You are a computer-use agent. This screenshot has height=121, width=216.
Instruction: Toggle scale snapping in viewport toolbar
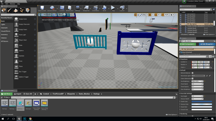tap(163, 15)
